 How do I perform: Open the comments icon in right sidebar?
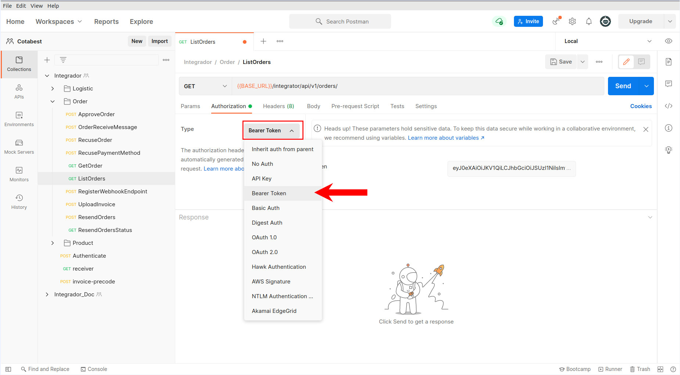[669, 84]
